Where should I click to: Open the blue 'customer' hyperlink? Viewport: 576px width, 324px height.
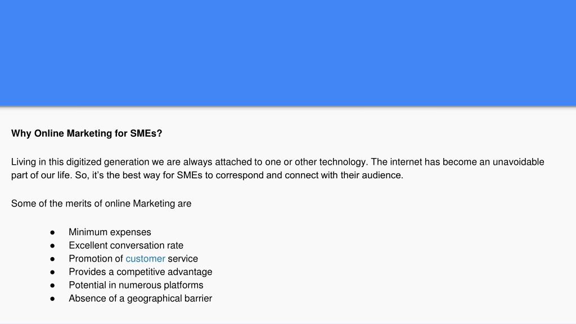[x=146, y=259]
